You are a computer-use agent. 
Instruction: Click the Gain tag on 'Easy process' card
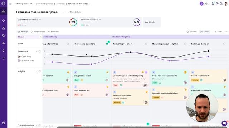click(x=77, y=80)
